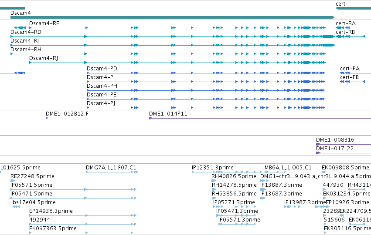Click EST MB6A.1_1.O05.C1
Viewport: 371px width, 235px height.
pos(288,168)
